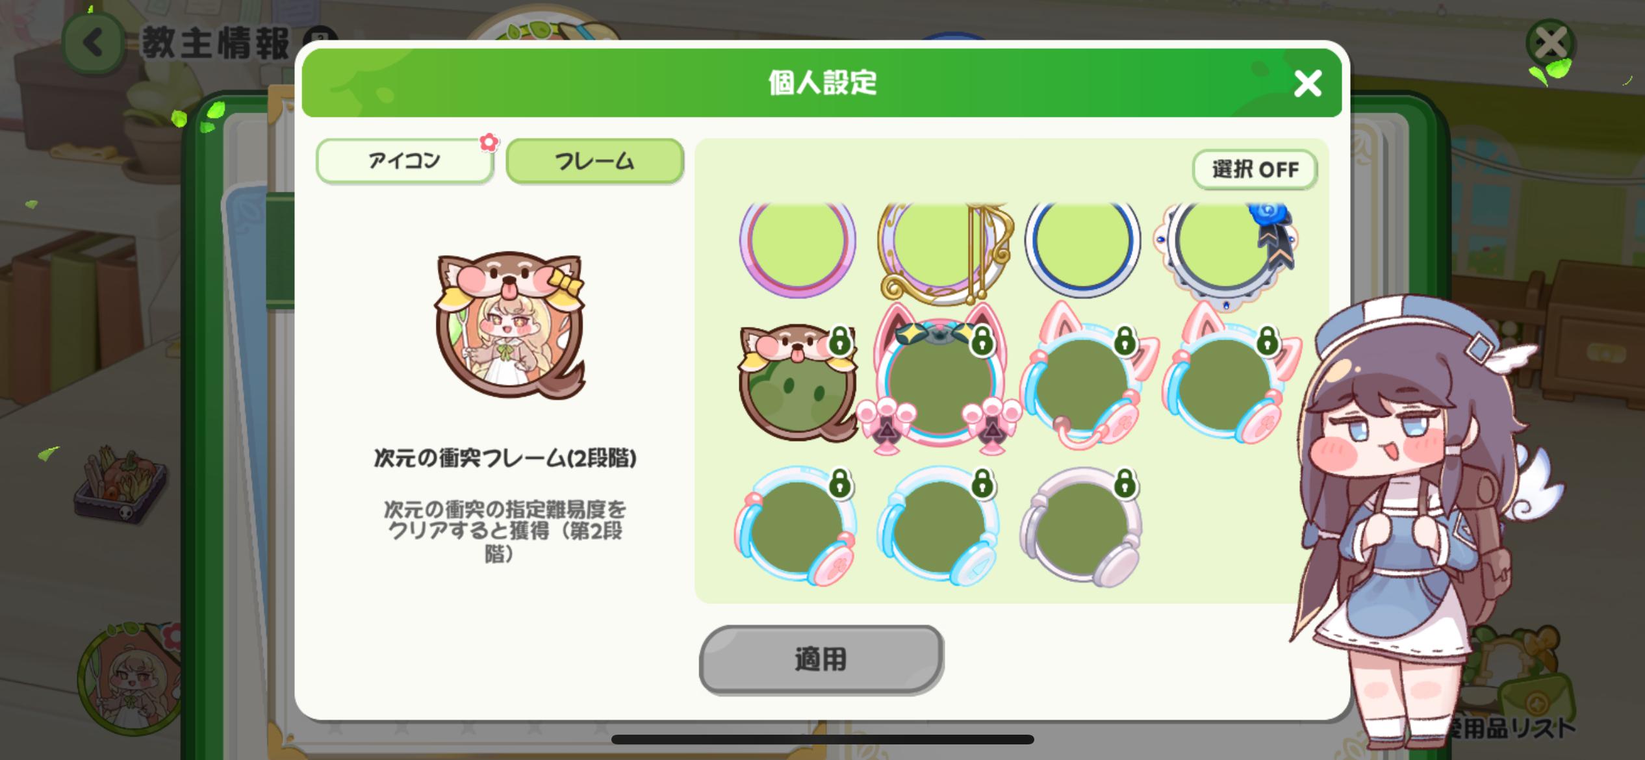Switch to the アイコン tab
This screenshot has height=760, width=1645.
click(404, 160)
